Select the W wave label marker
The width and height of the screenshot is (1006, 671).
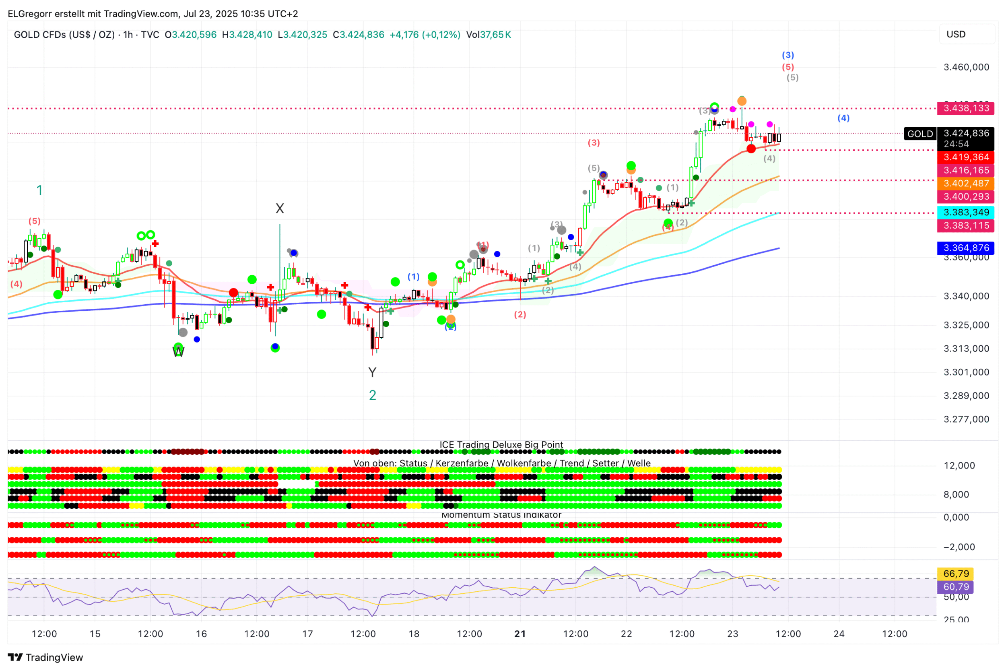[x=178, y=352]
